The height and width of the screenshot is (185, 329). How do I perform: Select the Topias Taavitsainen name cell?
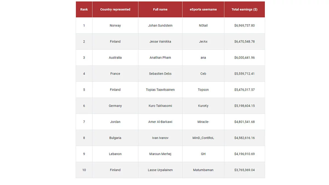[x=160, y=90]
